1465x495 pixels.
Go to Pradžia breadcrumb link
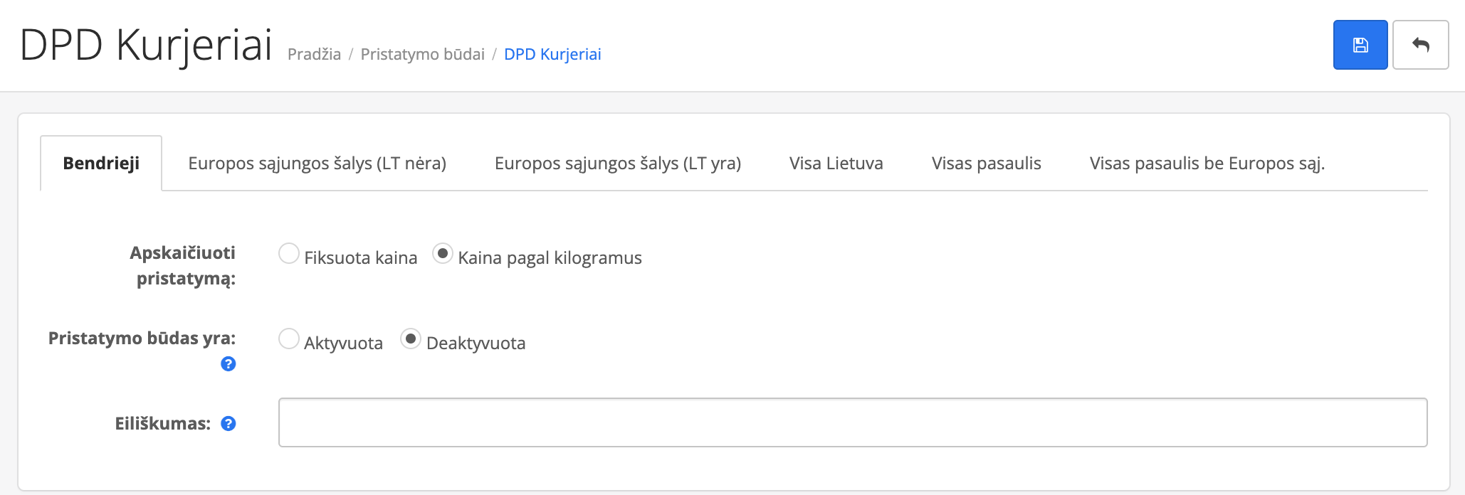[314, 55]
